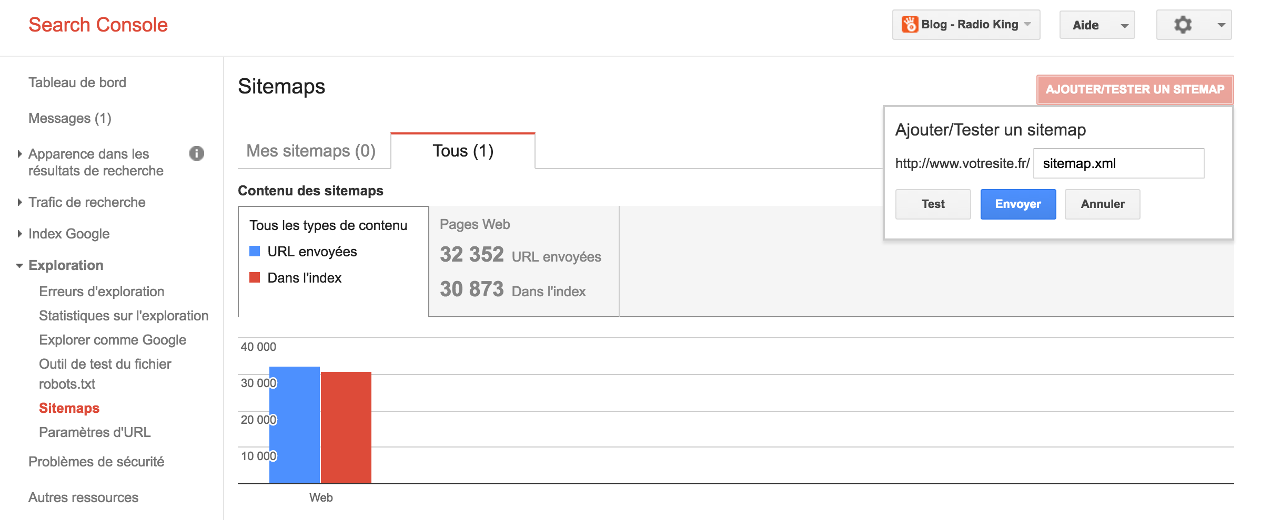
Task: Click the red Dans l'index legend square
Action: click(x=255, y=277)
